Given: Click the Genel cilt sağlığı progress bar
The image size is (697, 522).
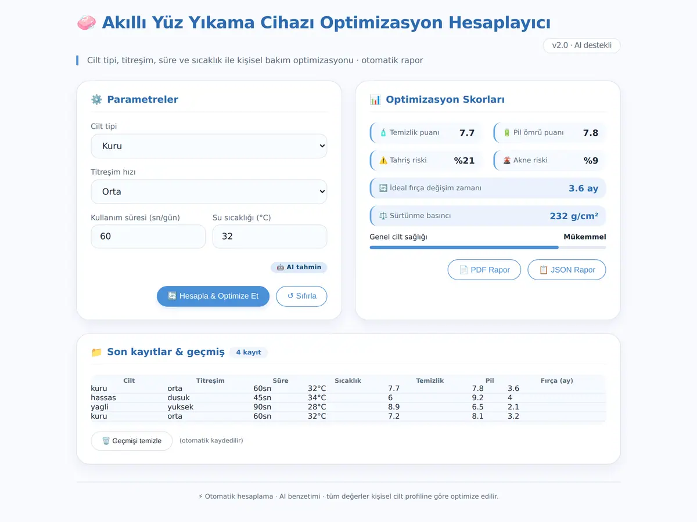Looking at the screenshot, I should 488,248.
